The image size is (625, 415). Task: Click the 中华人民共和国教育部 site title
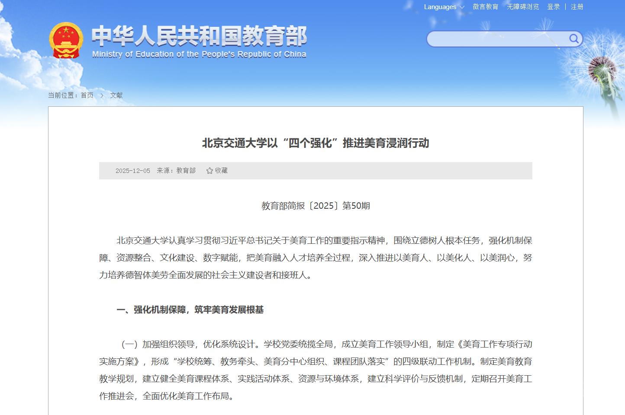click(x=199, y=36)
